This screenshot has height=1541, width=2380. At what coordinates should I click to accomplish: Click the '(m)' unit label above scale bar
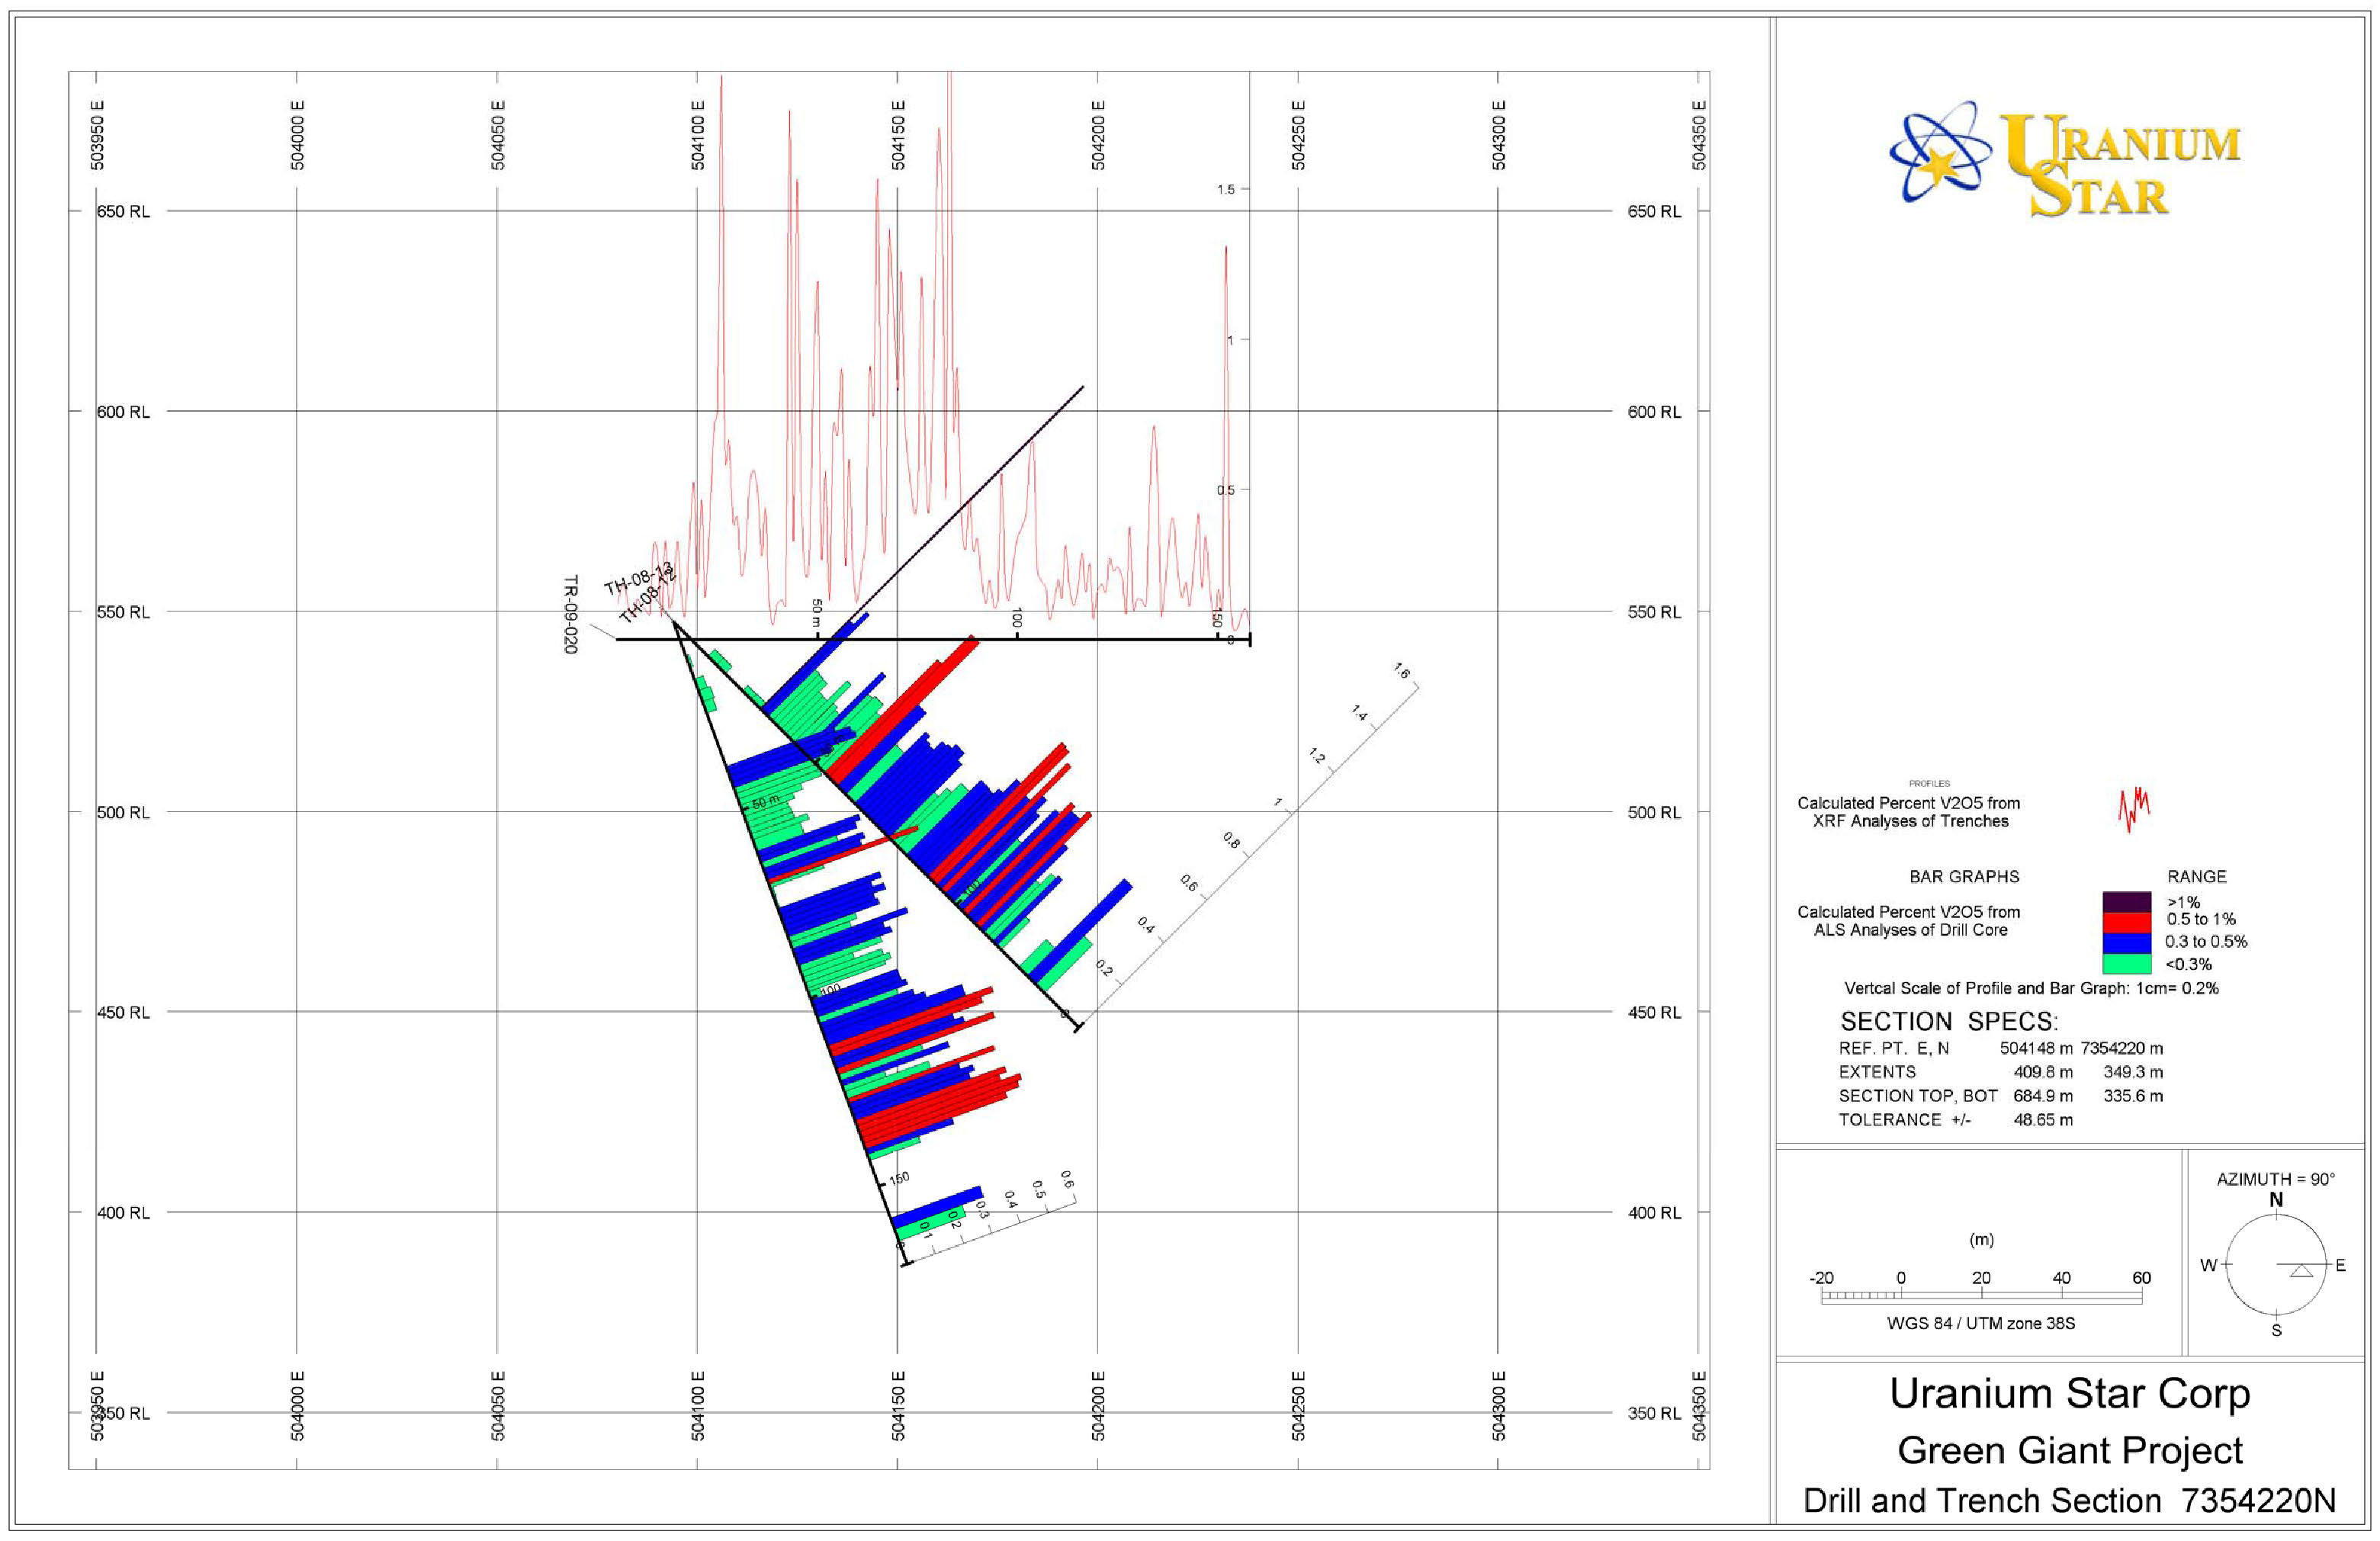coord(1981,1240)
